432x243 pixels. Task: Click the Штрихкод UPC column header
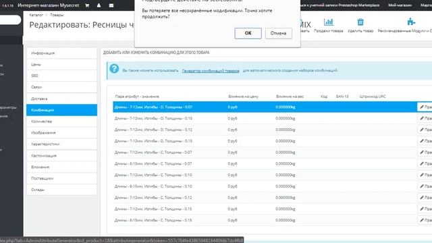point(373,97)
